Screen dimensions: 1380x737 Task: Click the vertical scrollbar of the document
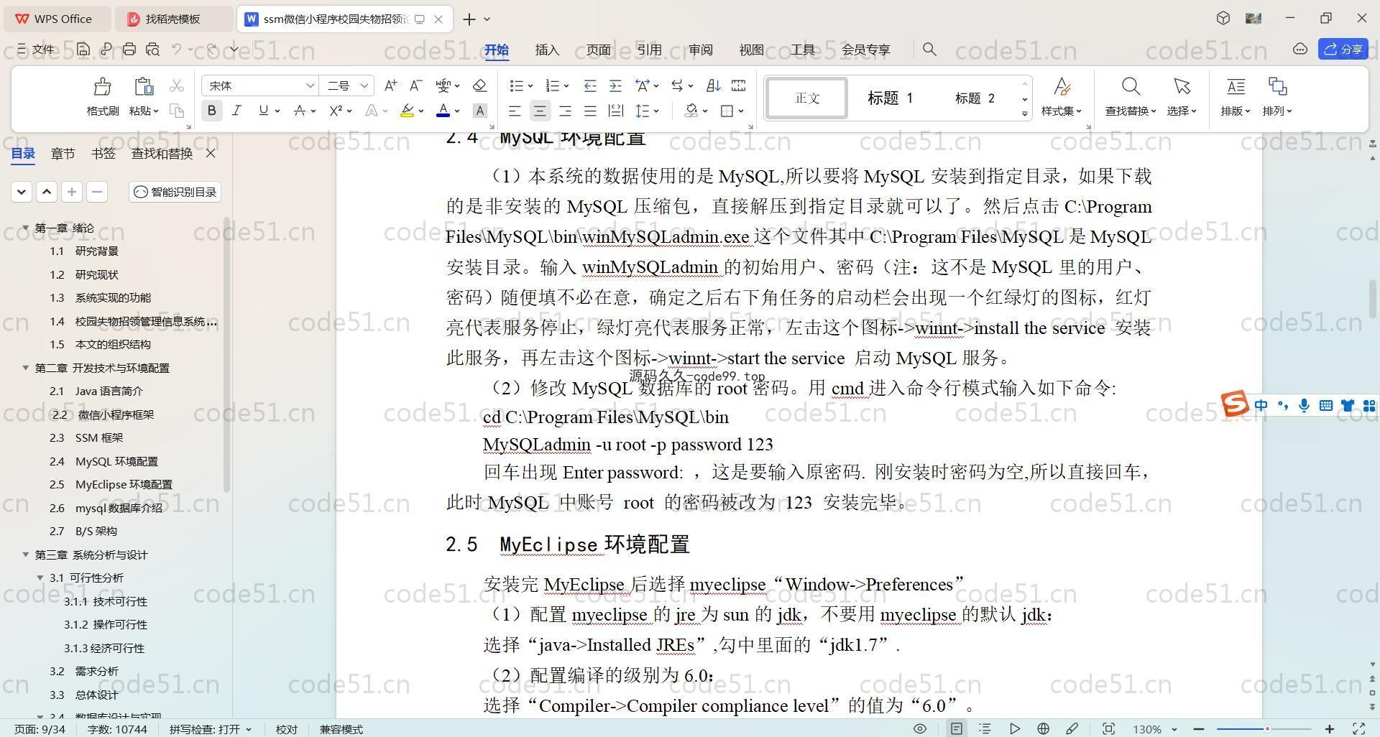(x=1371, y=300)
